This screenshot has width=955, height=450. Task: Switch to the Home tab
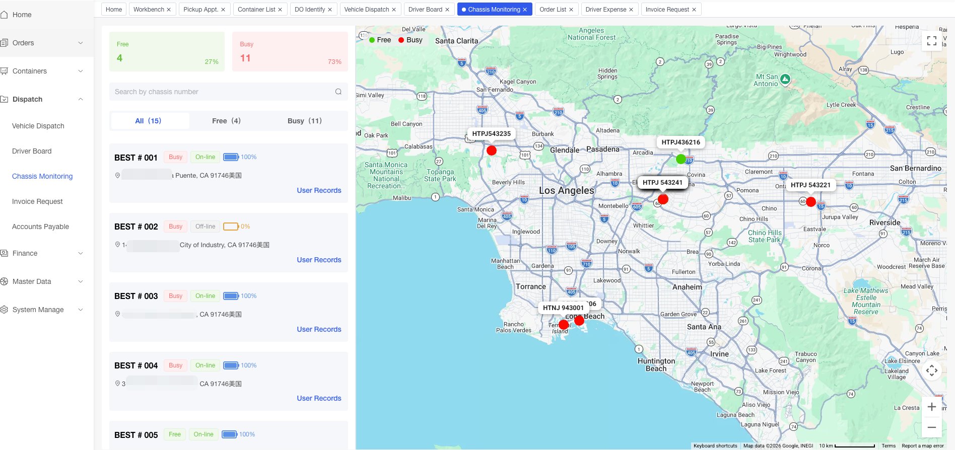click(114, 10)
